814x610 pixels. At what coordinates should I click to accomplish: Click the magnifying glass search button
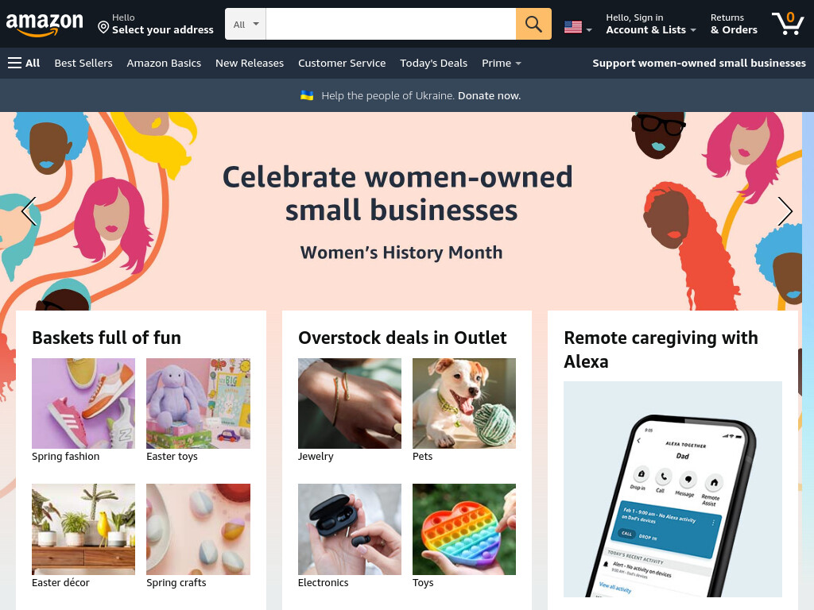click(x=533, y=24)
